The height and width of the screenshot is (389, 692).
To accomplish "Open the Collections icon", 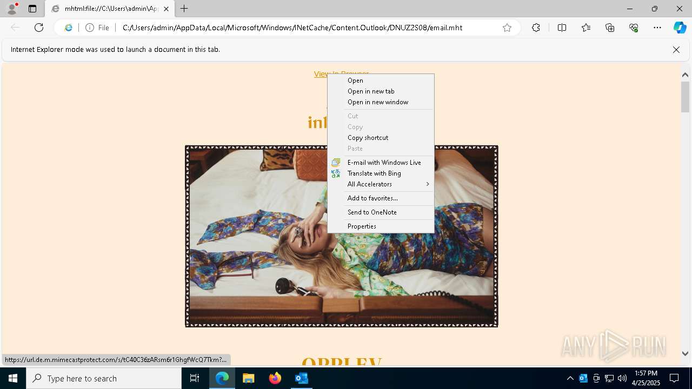I will [x=610, y=28].
